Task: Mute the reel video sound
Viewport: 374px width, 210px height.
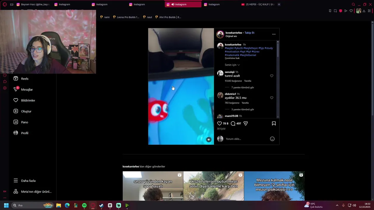Action: [x=209, y=140]
